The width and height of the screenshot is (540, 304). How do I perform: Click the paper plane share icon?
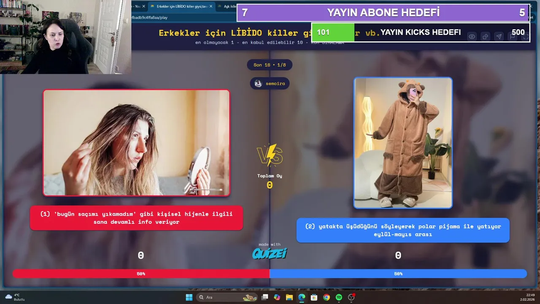point(499,37)
